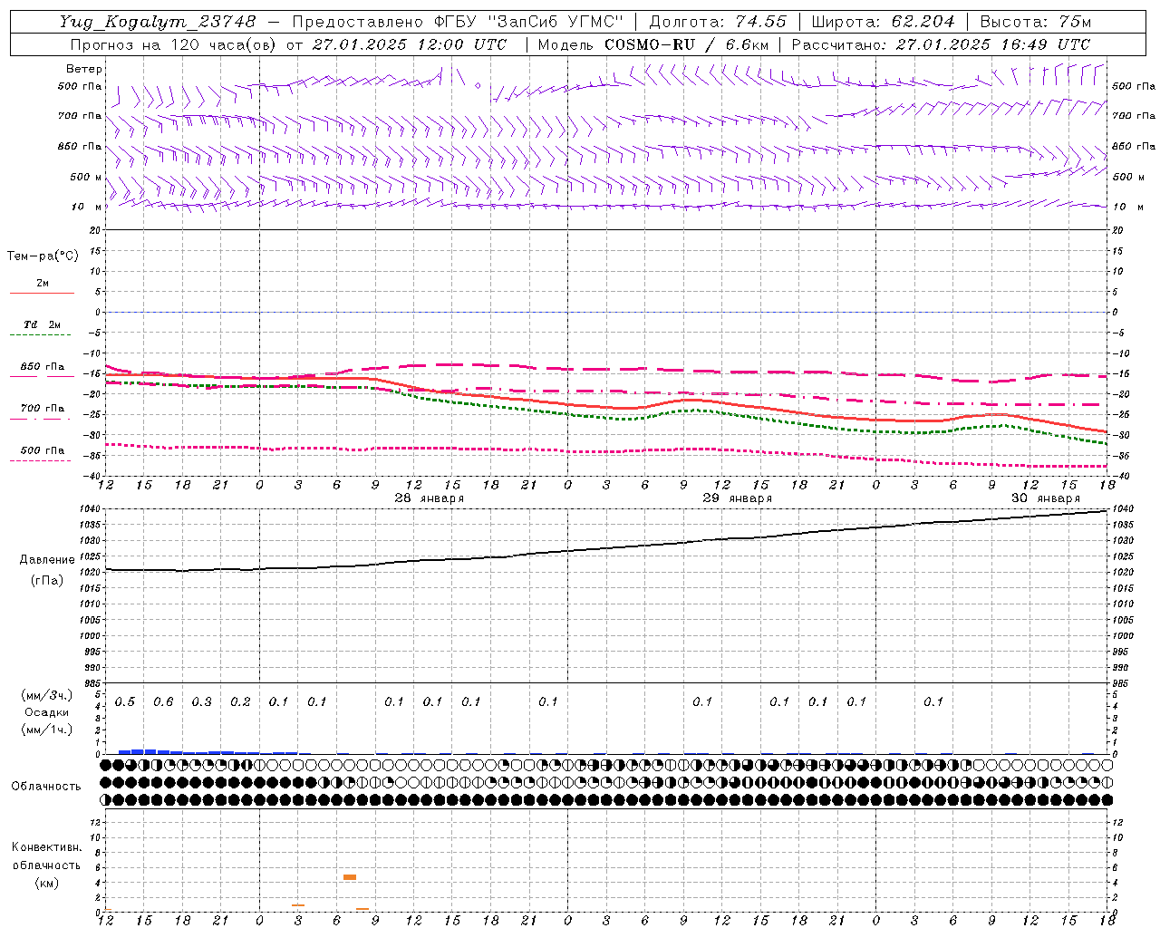
Task: Click the 'Конвективн.' convective cloud label
Action: pos(46,847)
